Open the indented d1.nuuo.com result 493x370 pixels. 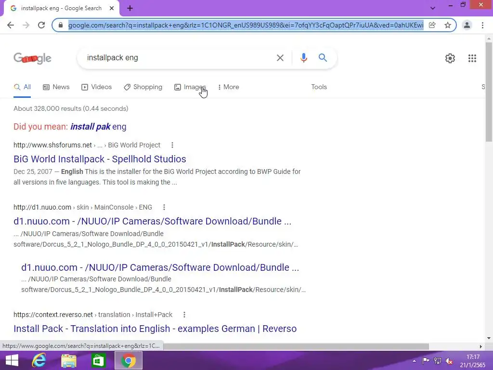pos(160,267)
